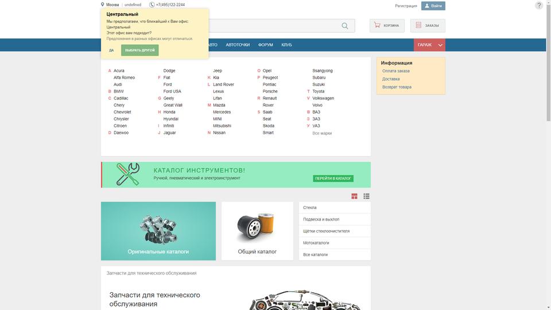Open Оплата заказа info link

(x=395, y=71)
